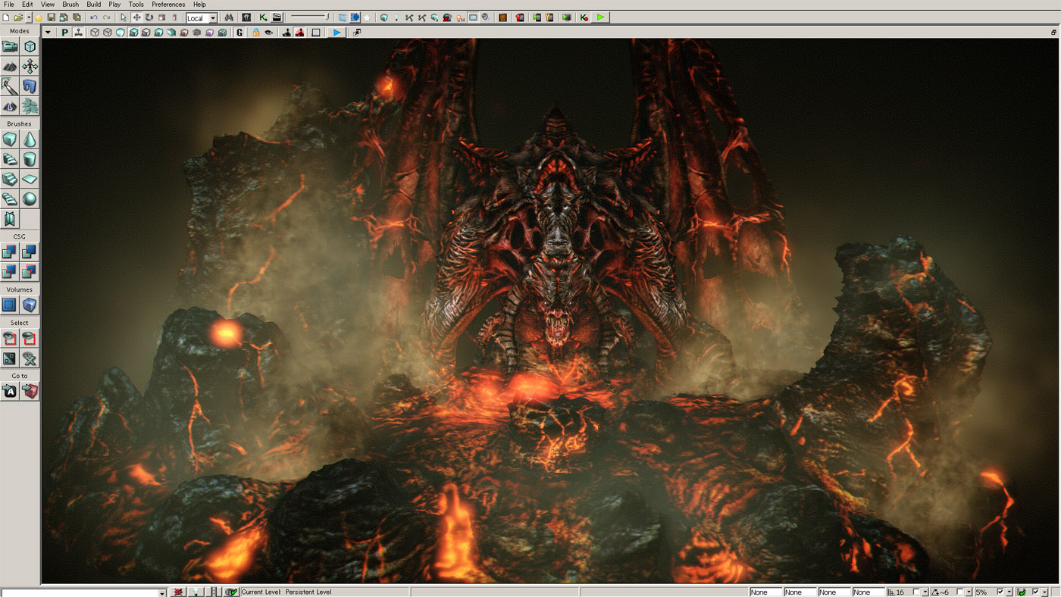Open the scale snap percentage dropdown

coord(1009,592)
